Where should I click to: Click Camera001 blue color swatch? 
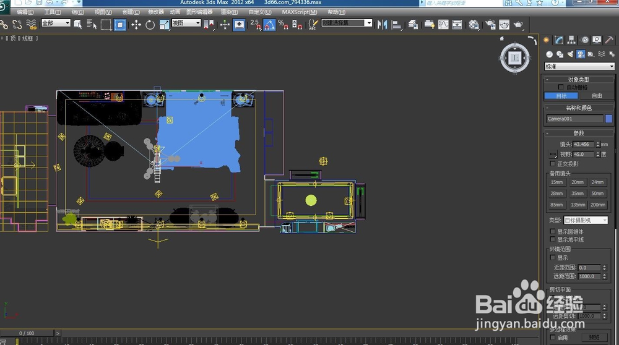[608, 119]
